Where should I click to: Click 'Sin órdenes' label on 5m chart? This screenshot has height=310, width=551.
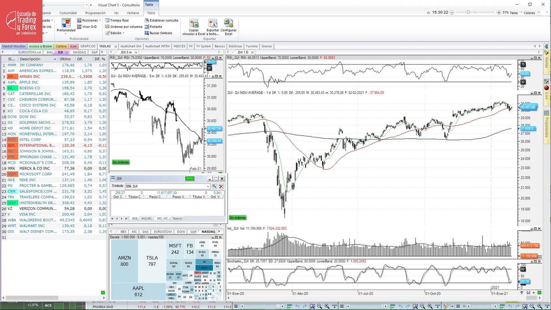(x=121, y=162)
